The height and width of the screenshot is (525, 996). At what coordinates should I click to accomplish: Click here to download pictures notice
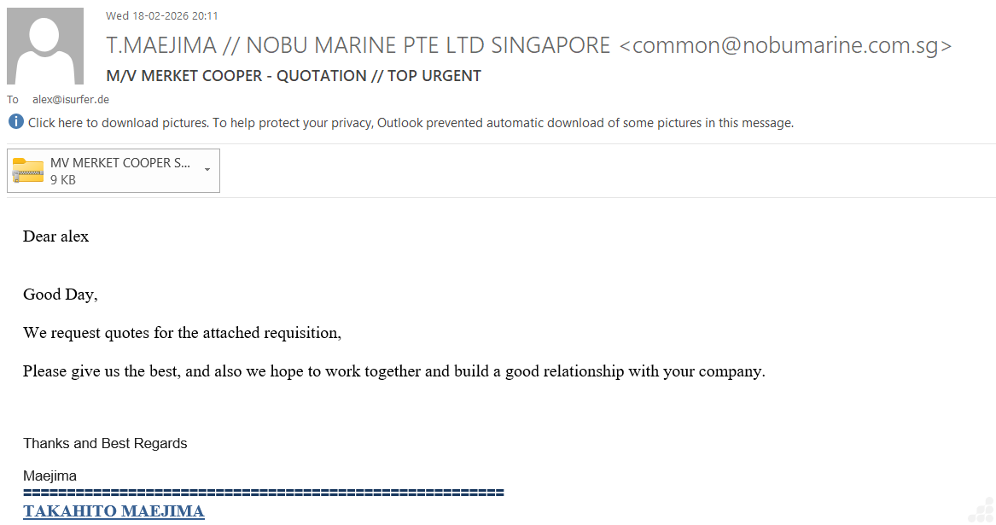coord(411,123)
